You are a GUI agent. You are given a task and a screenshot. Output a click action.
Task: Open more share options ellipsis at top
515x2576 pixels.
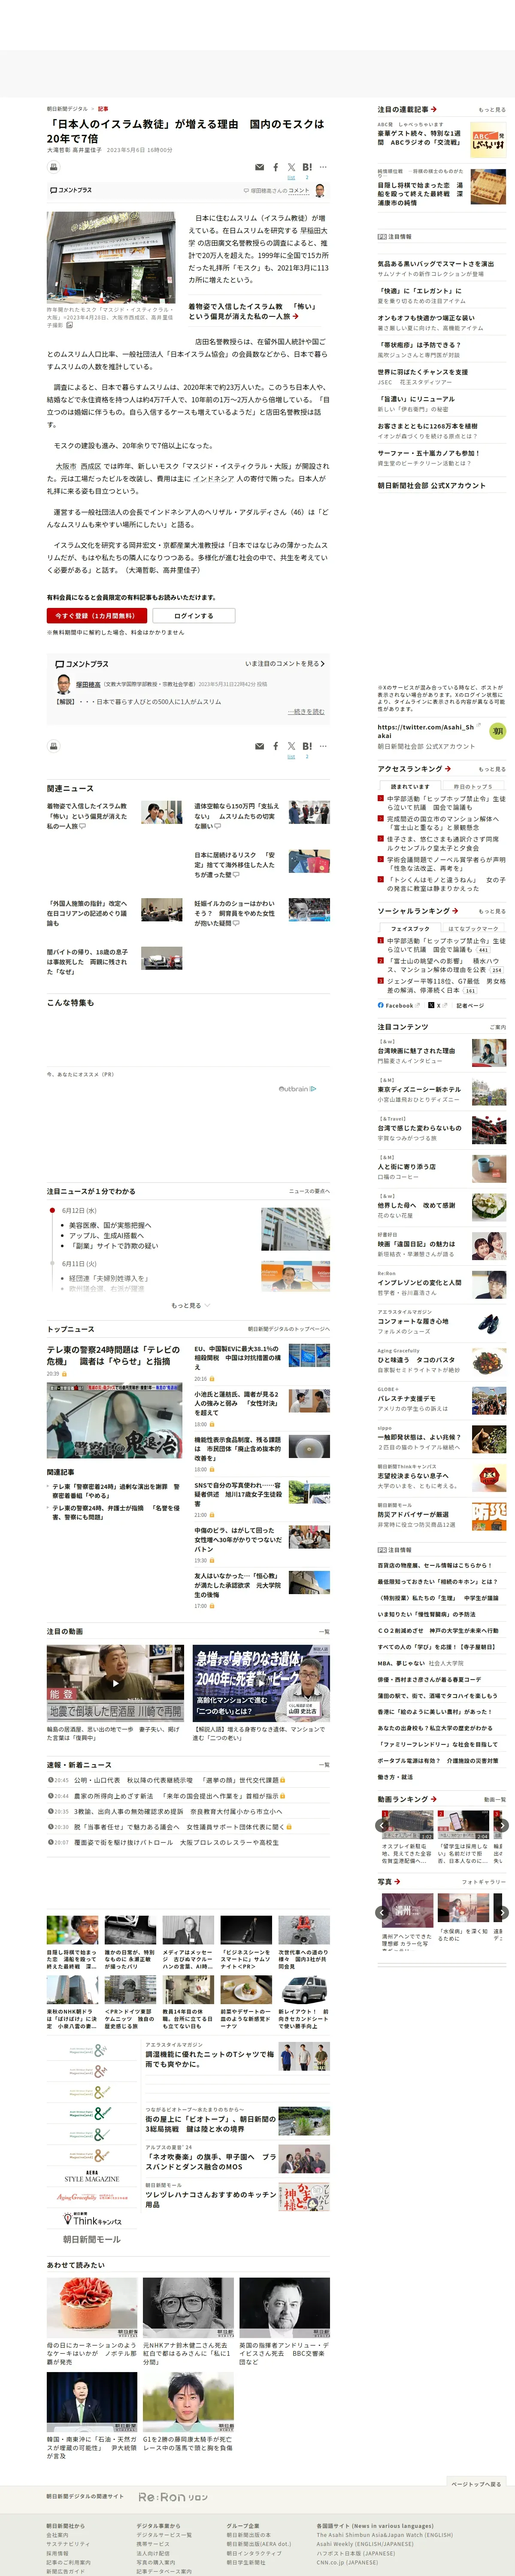[323, 167]
